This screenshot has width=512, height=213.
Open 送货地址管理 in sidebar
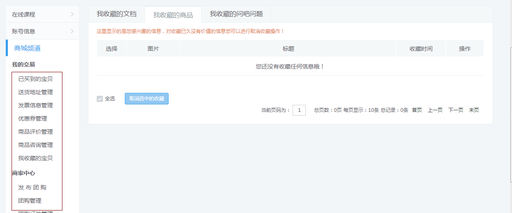click(x=36, y=92)
